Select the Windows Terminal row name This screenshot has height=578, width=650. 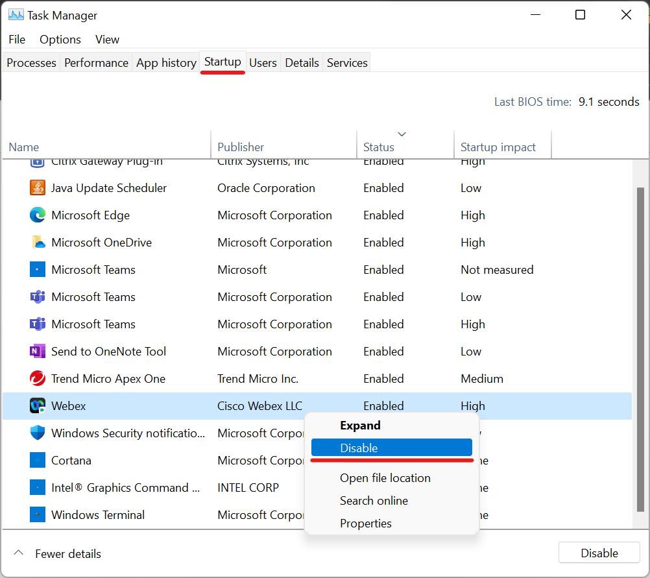click(x=98, y=515)
